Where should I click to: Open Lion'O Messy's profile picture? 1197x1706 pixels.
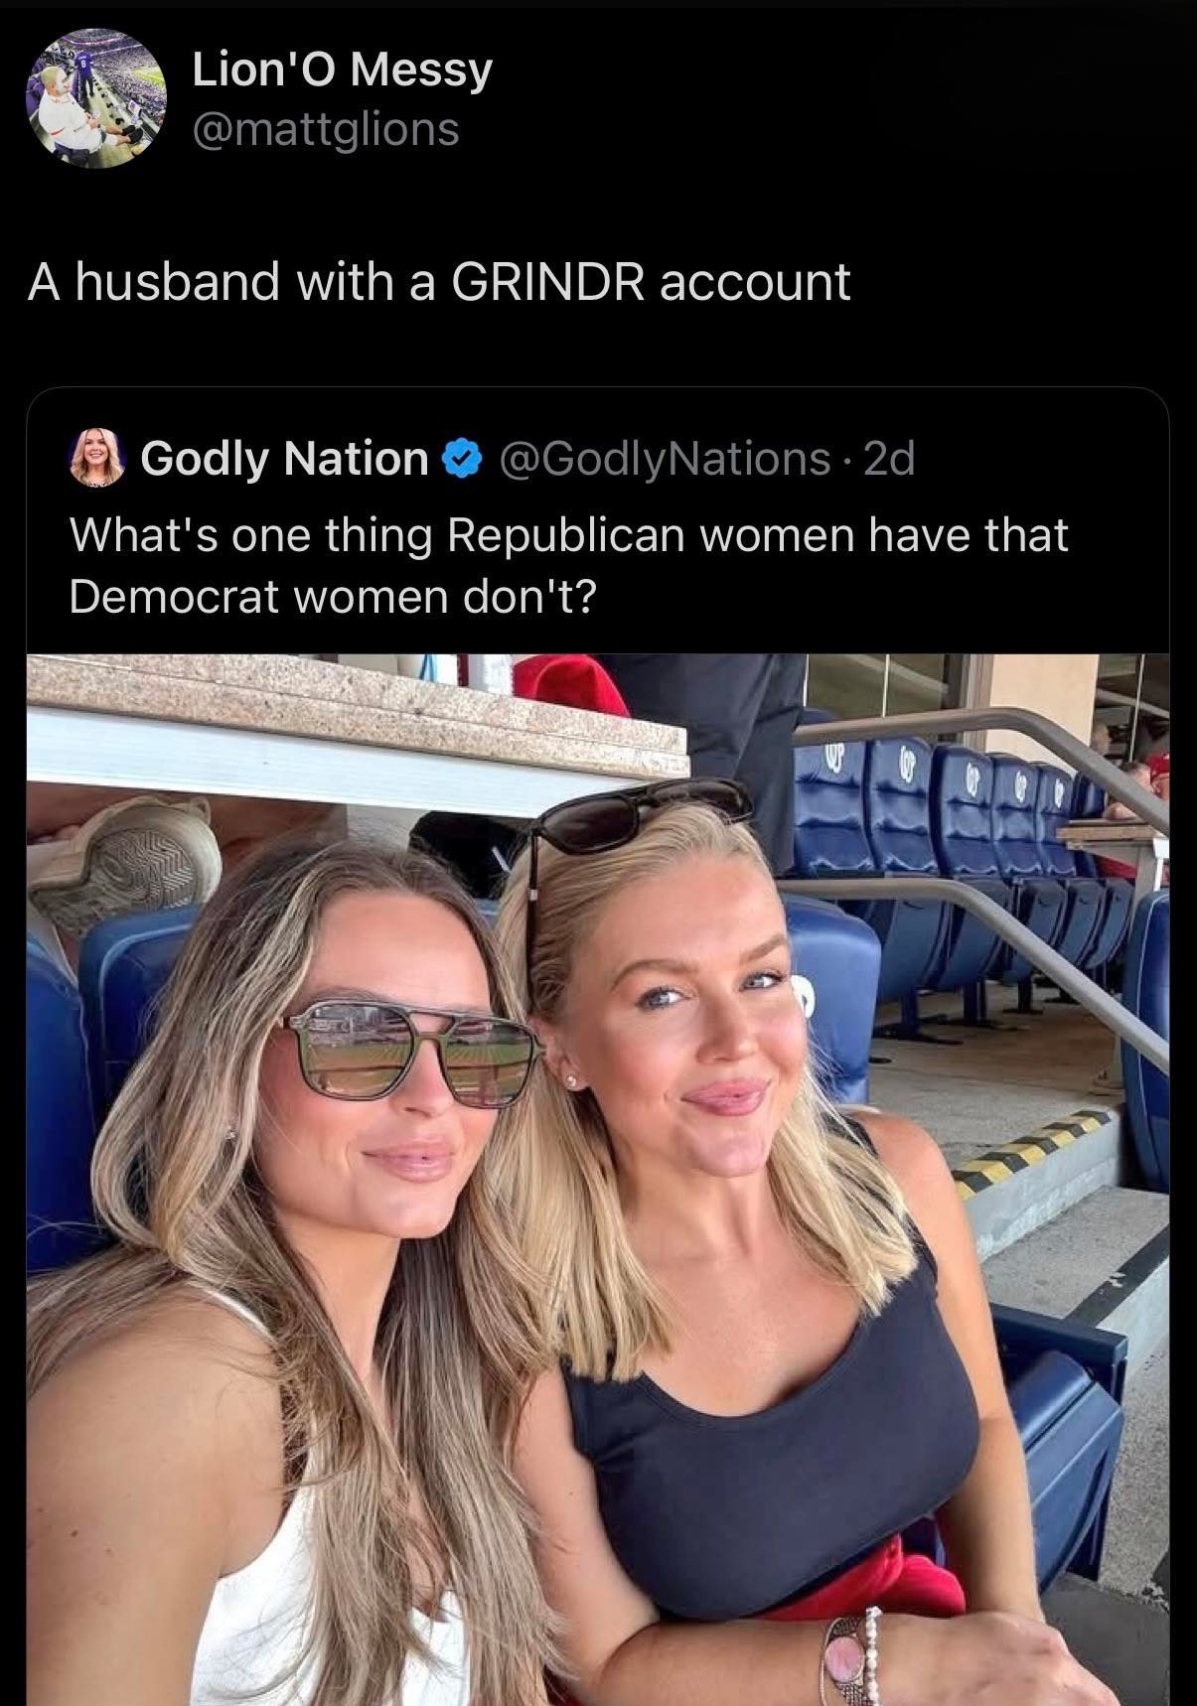(95, 98)
